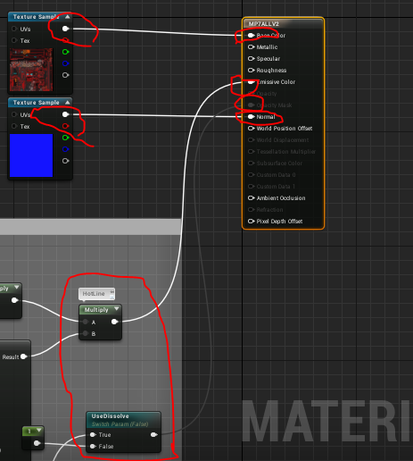The height and width of the screenshot is (461, 413).
Task: Click the Ambient Occlusion input pin
Action: point(252,198)
